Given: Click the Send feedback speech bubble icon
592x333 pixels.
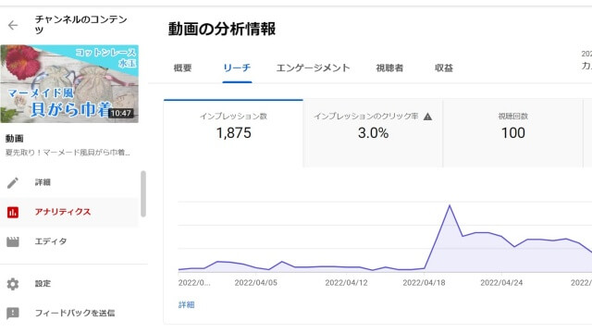Looking at the screenshot, I should (13, 313).
